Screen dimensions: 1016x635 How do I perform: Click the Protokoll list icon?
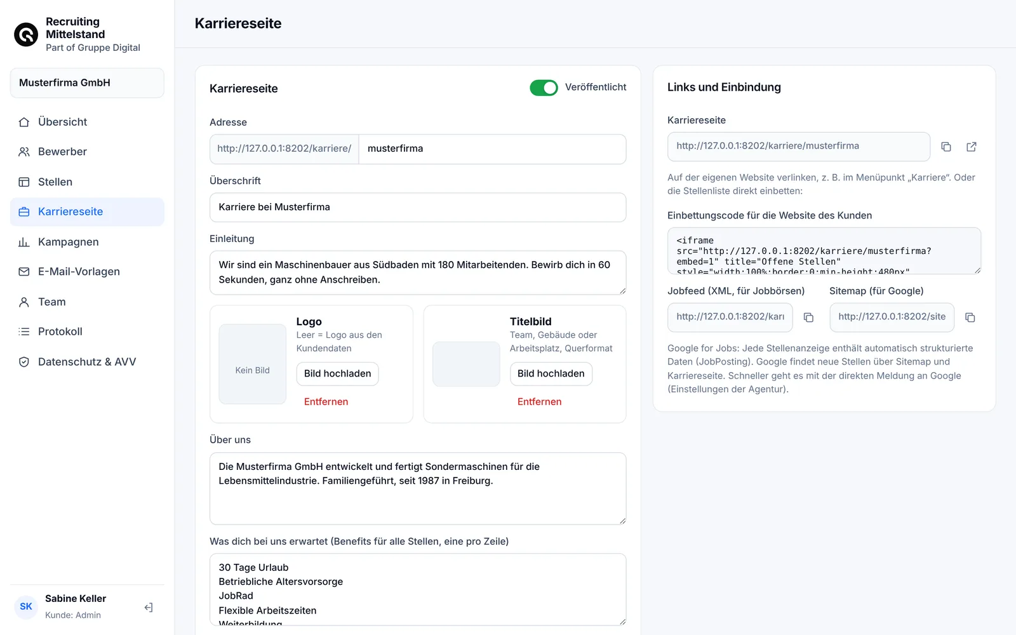[x=24, y=331]
